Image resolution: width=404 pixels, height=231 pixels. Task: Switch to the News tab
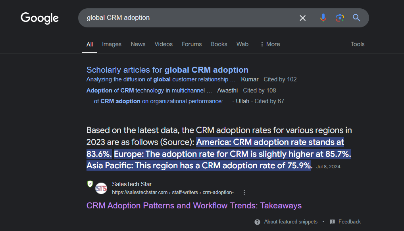[x=138, y=44]
